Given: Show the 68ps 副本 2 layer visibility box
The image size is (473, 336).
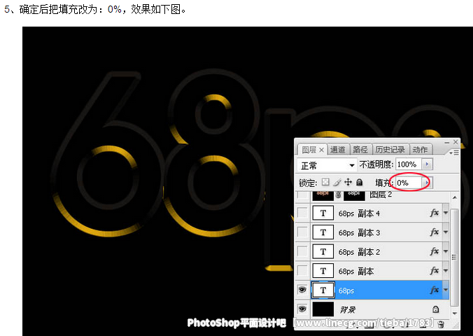Looking at the screenshot, I should pos(302,251).
